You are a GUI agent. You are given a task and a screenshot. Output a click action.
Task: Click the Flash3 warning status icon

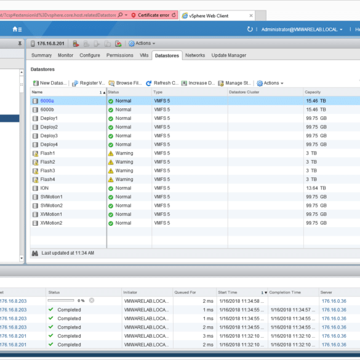click(x=111, y=171)
